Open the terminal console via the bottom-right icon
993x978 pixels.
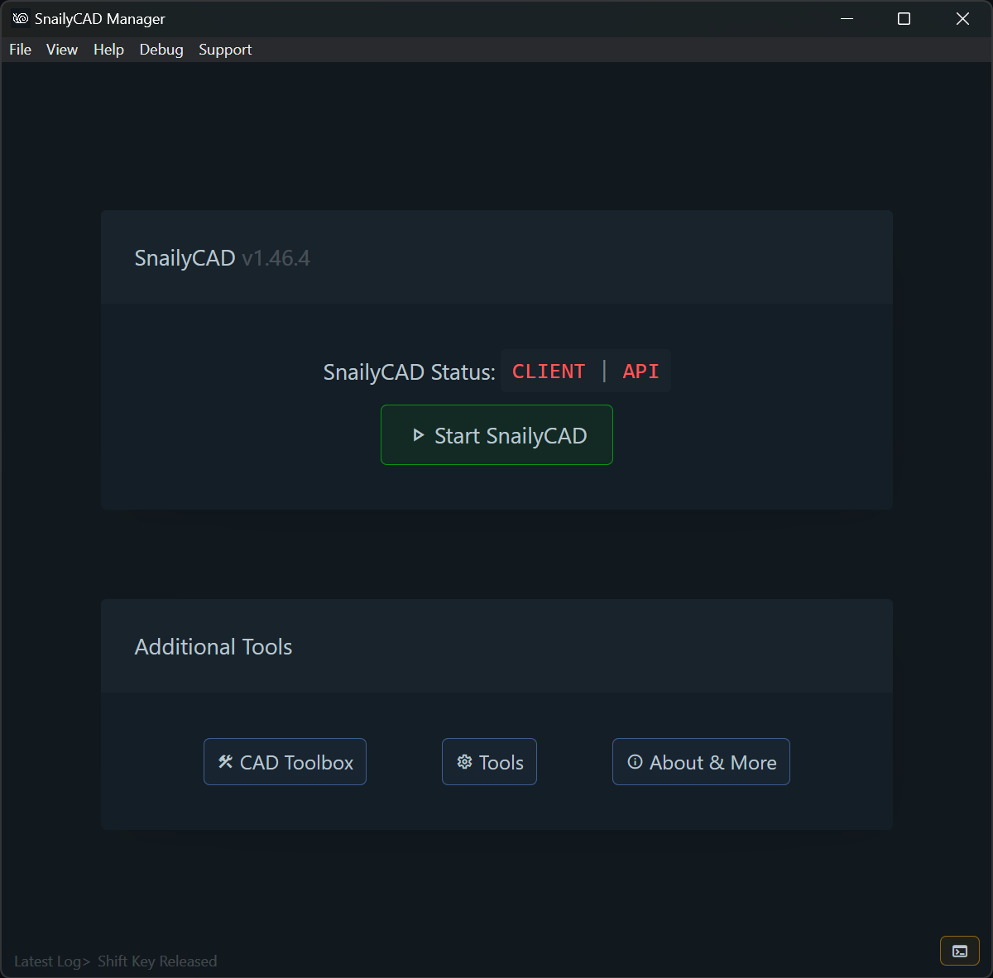[958, 951]
